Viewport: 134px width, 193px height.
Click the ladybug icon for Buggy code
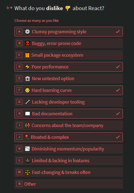tap(28, 43)
